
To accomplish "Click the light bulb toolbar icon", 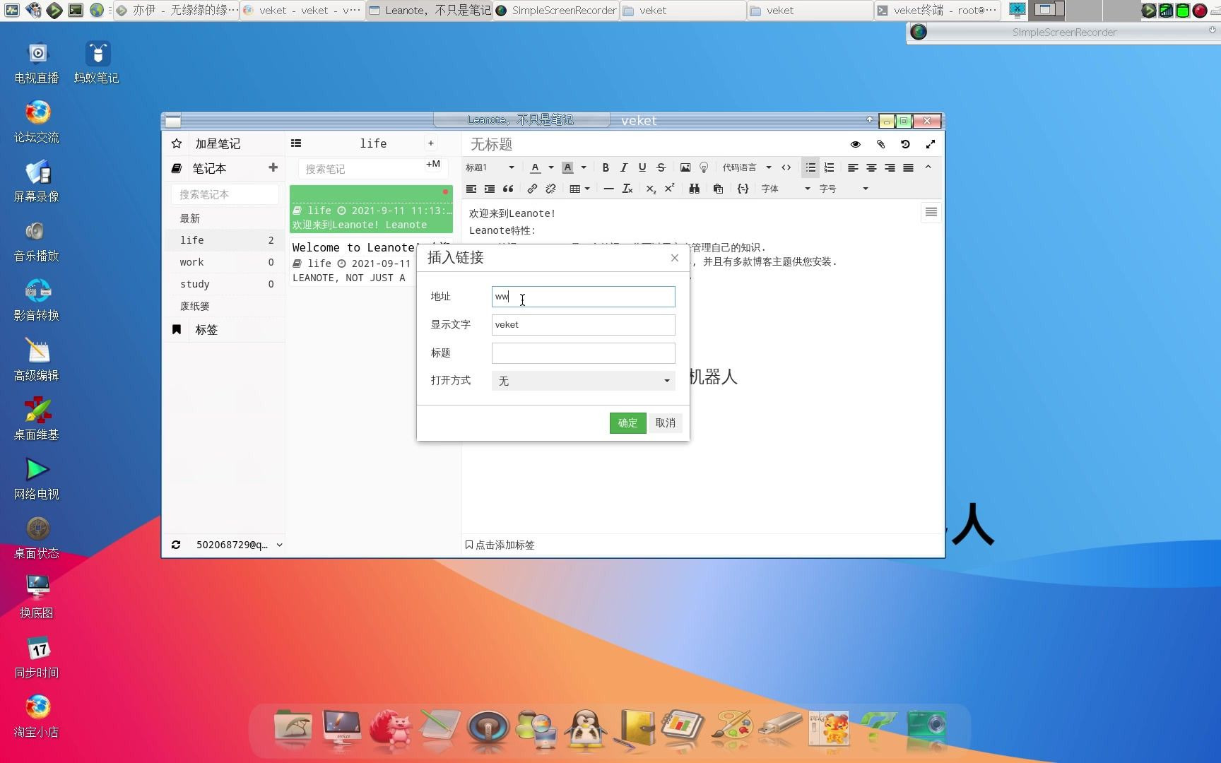I will pyautogui.click(x=704, y=167).
